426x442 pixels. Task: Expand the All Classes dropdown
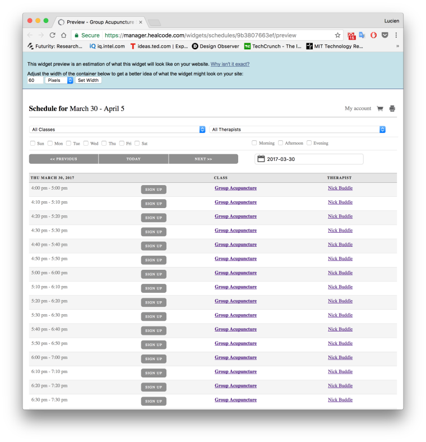(117, 130)
